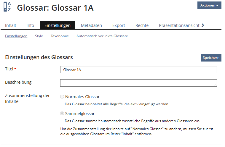Click the right chevron to show more tabs
225x147 pixels.
click(203, 25)
